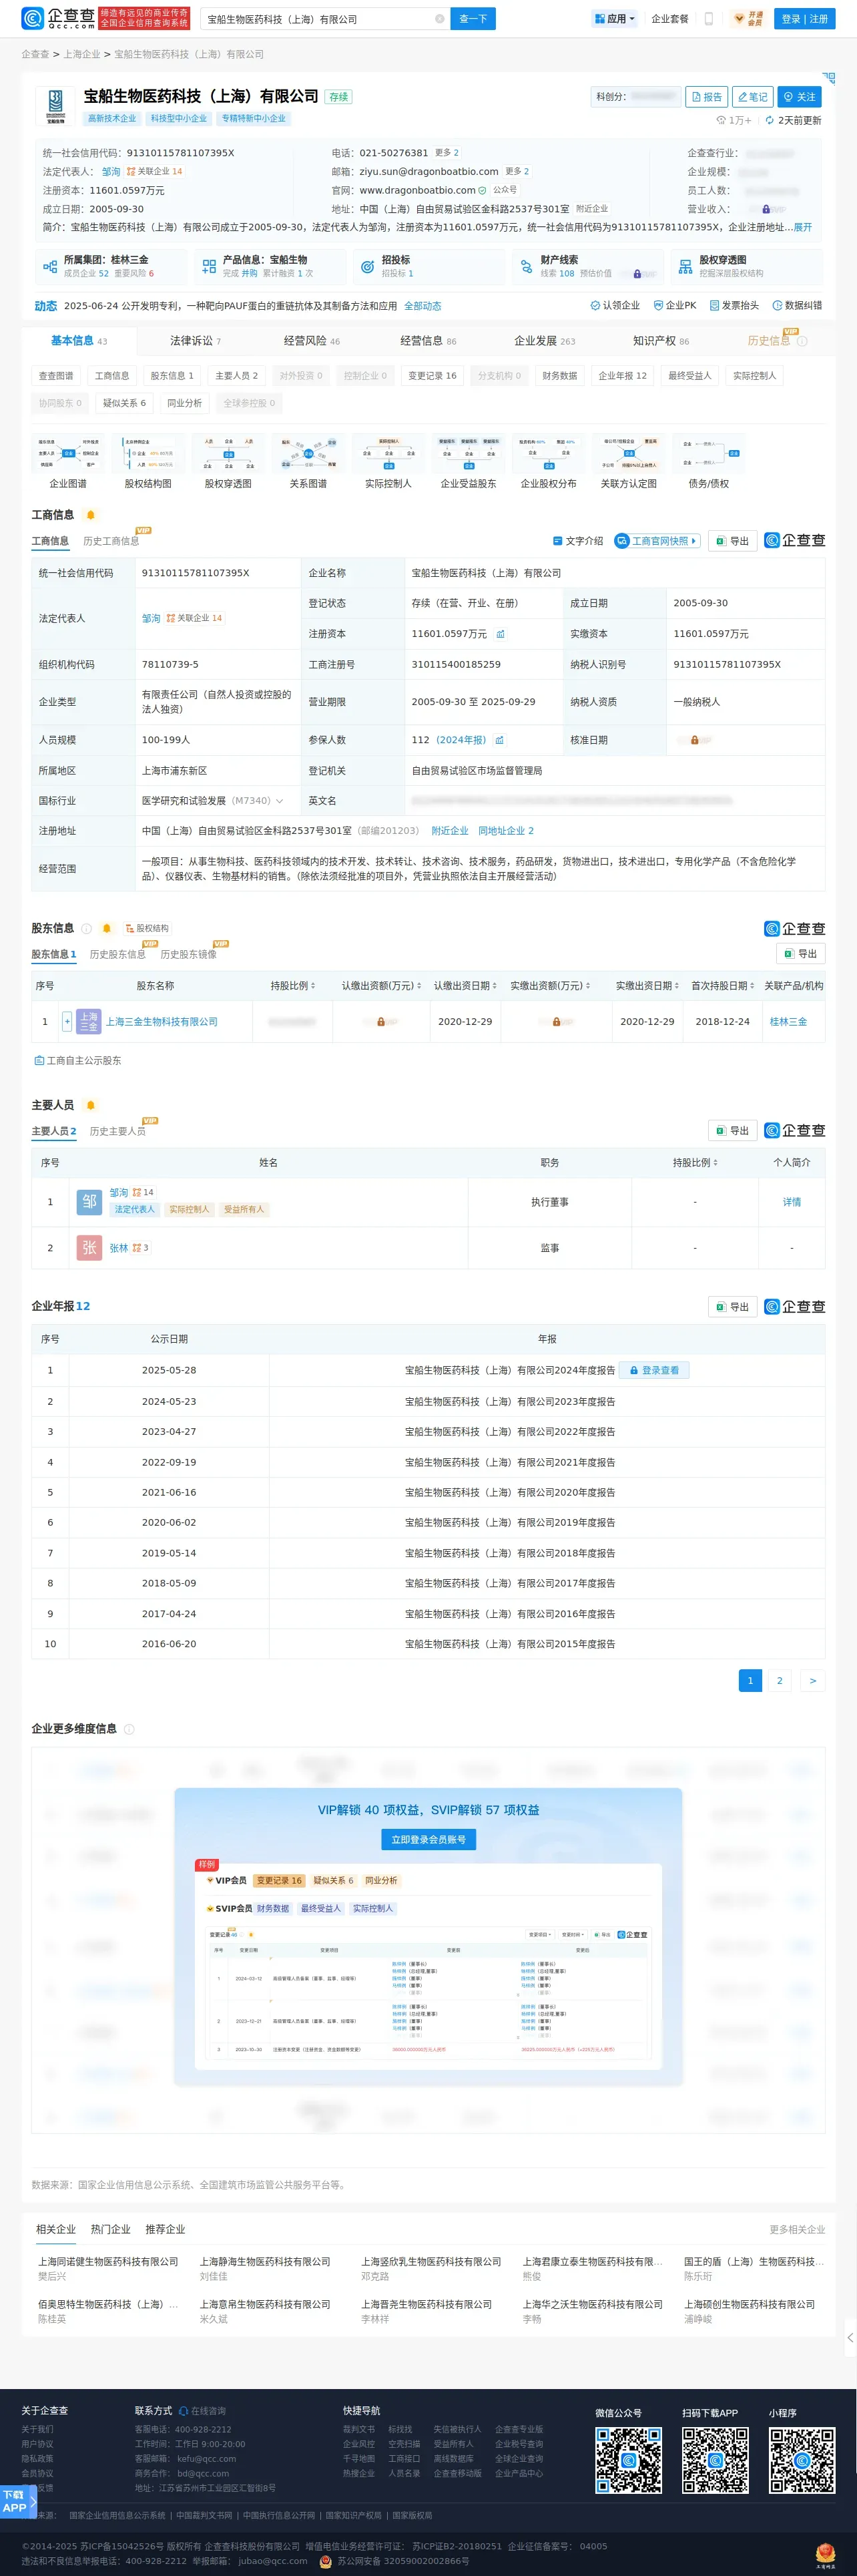
Task: Export 工商信息 with the 导出 button
Action: coord(732,541)
